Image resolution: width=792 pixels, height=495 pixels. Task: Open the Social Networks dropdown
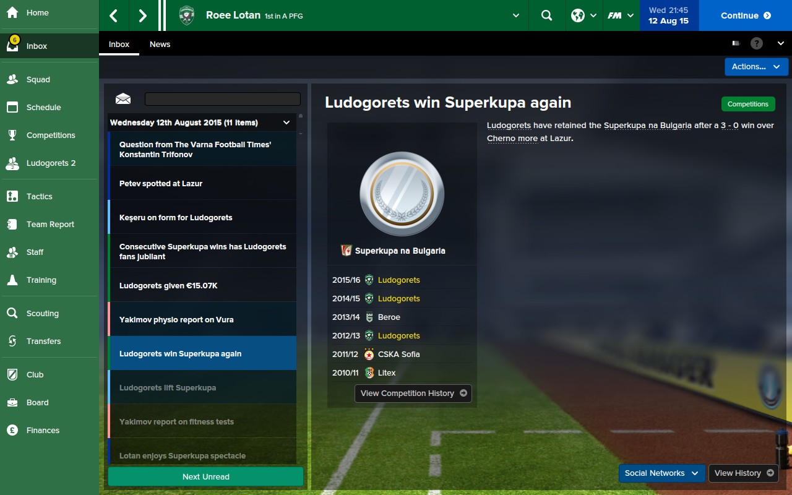pyautogui.click(x=661, y=473)
